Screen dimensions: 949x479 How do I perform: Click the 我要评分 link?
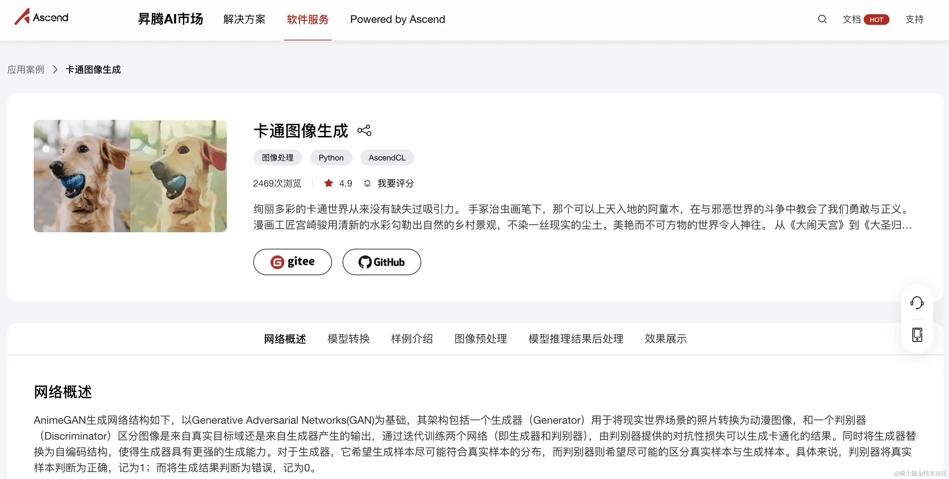[x=395, y=183]
